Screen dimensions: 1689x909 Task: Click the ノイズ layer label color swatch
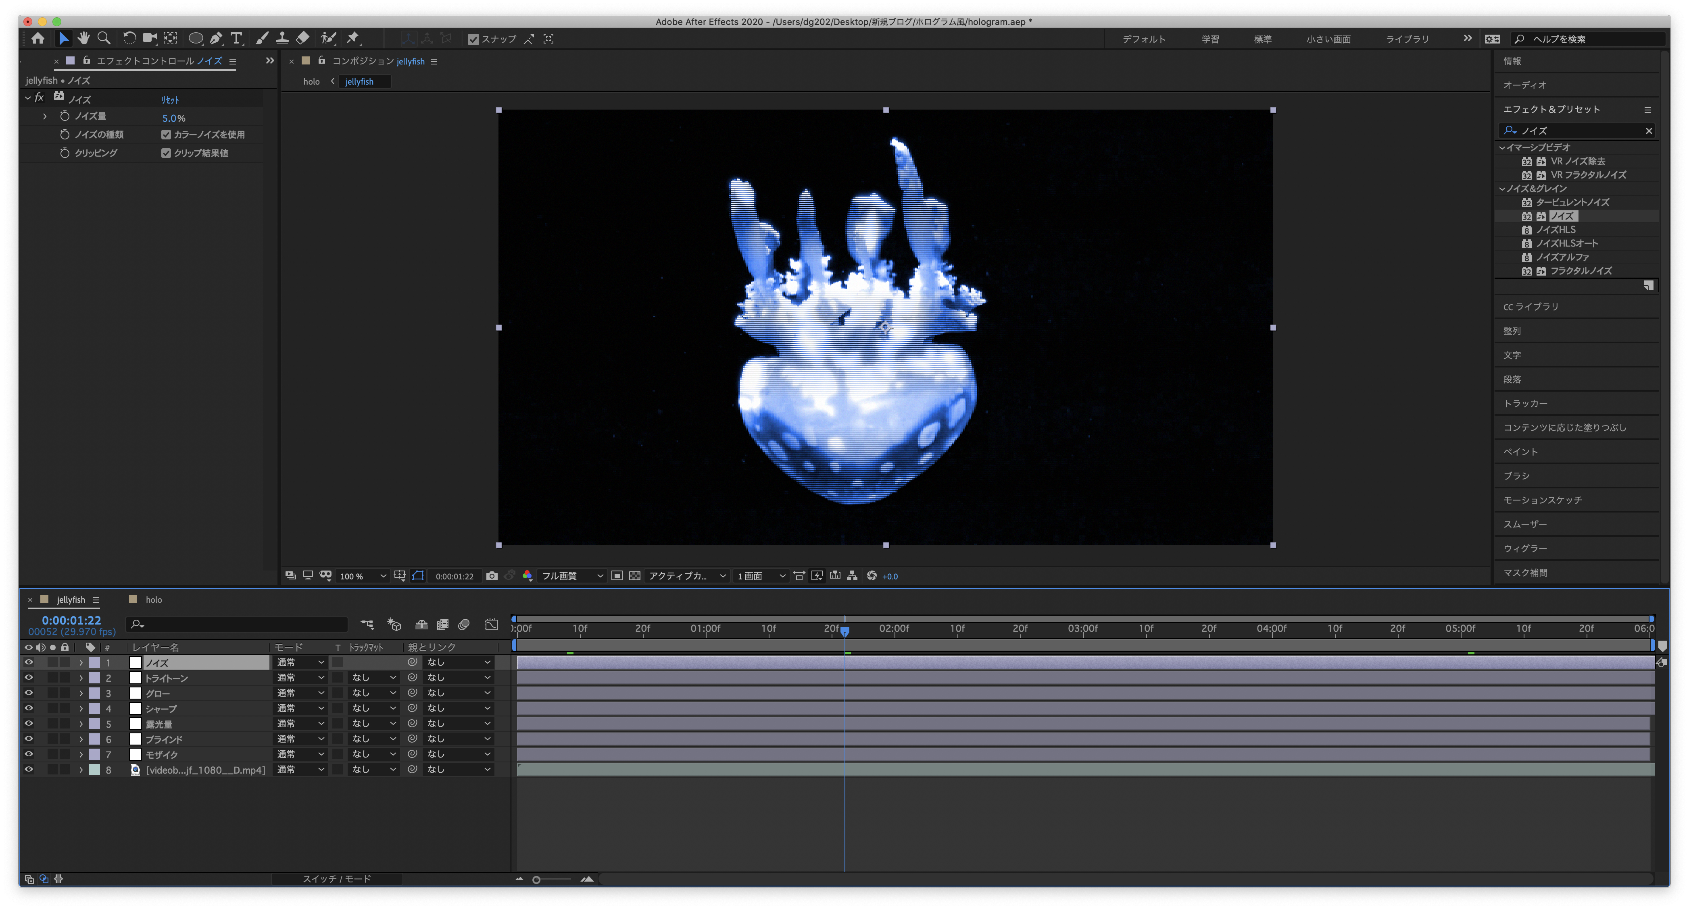point(94,662)
